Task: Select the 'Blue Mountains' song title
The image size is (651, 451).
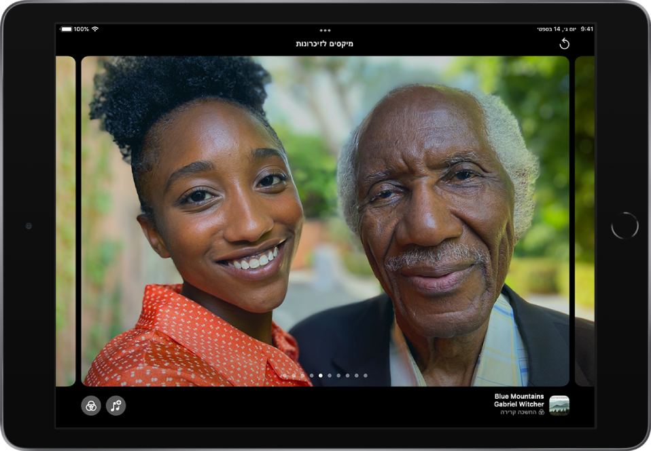Action: tap(519, 396)
